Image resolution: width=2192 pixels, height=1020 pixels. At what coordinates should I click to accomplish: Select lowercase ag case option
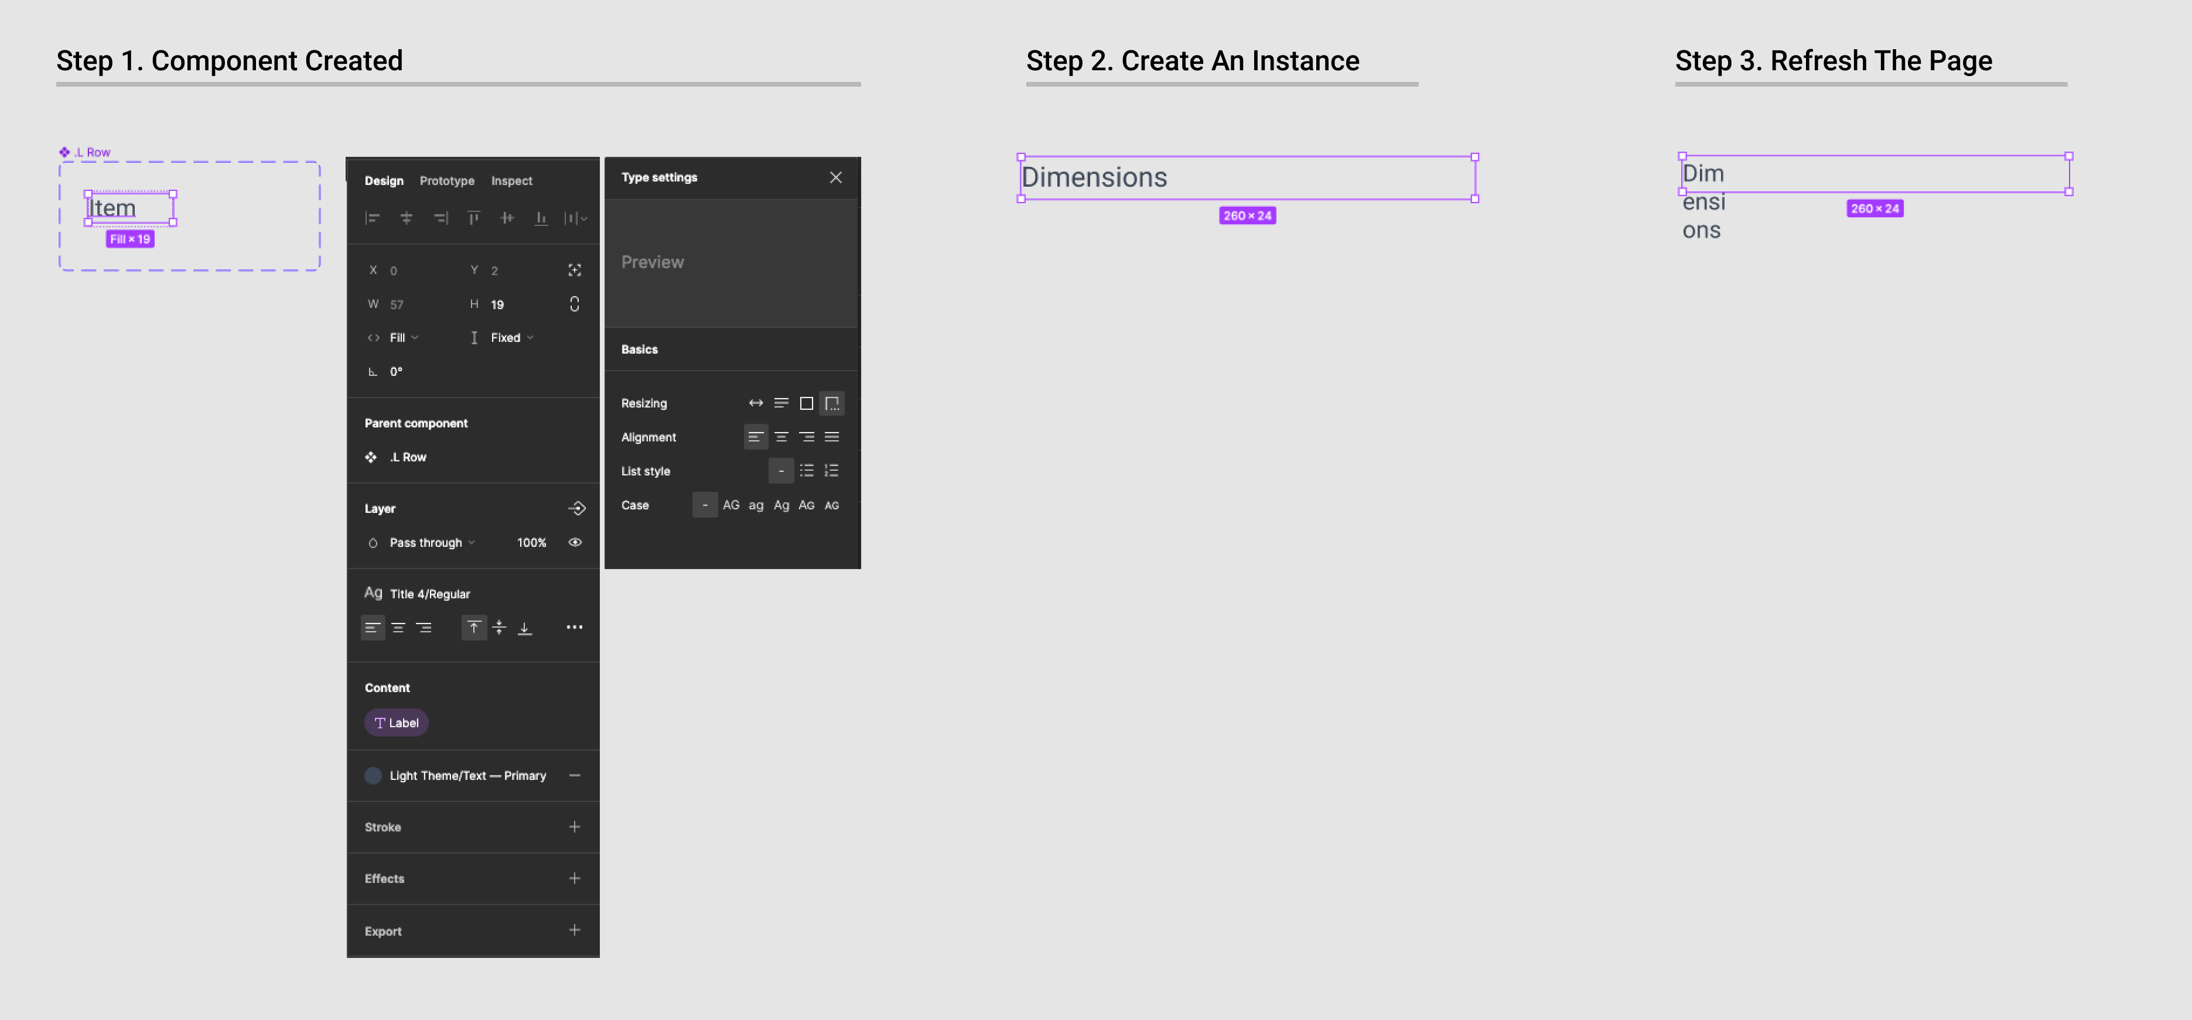[x=756, y=505]
